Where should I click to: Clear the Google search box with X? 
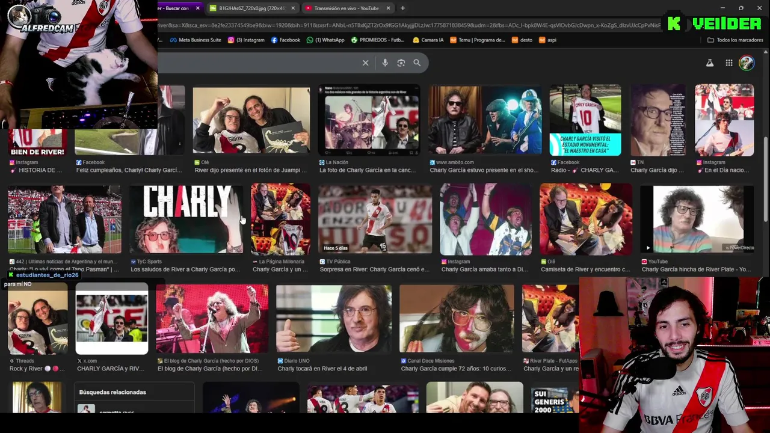[365, 63]
